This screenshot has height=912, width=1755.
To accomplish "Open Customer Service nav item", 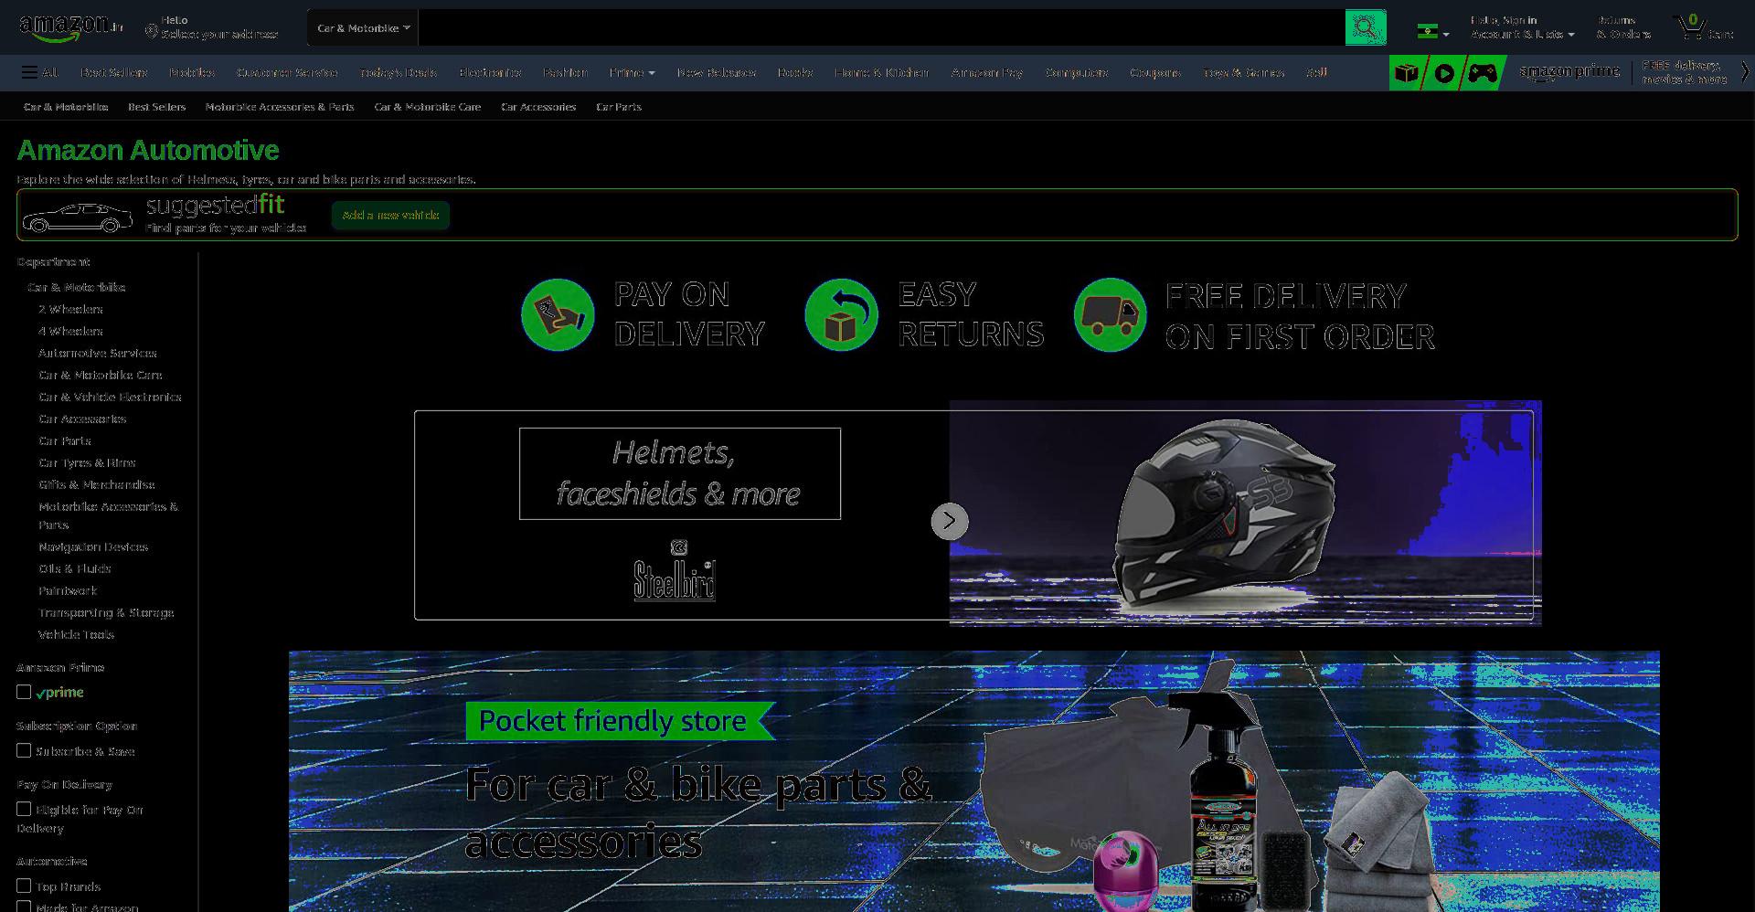I will click(287, 72).
